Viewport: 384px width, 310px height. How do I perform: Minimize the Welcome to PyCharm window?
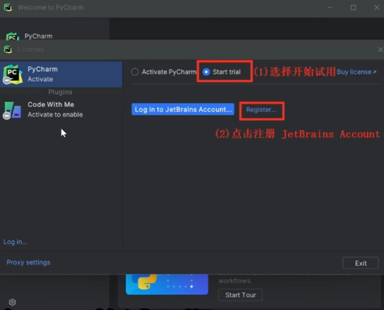(x=330, y=7)
